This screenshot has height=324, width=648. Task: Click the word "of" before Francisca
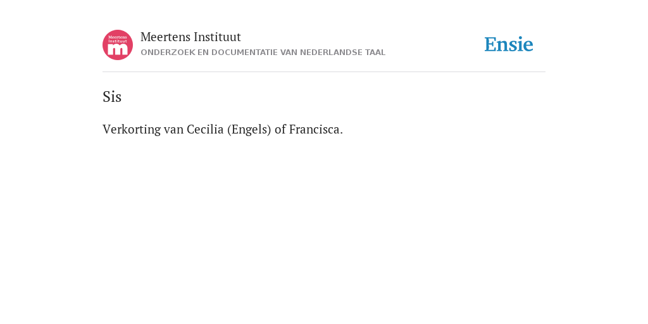[x=280, y=129]
